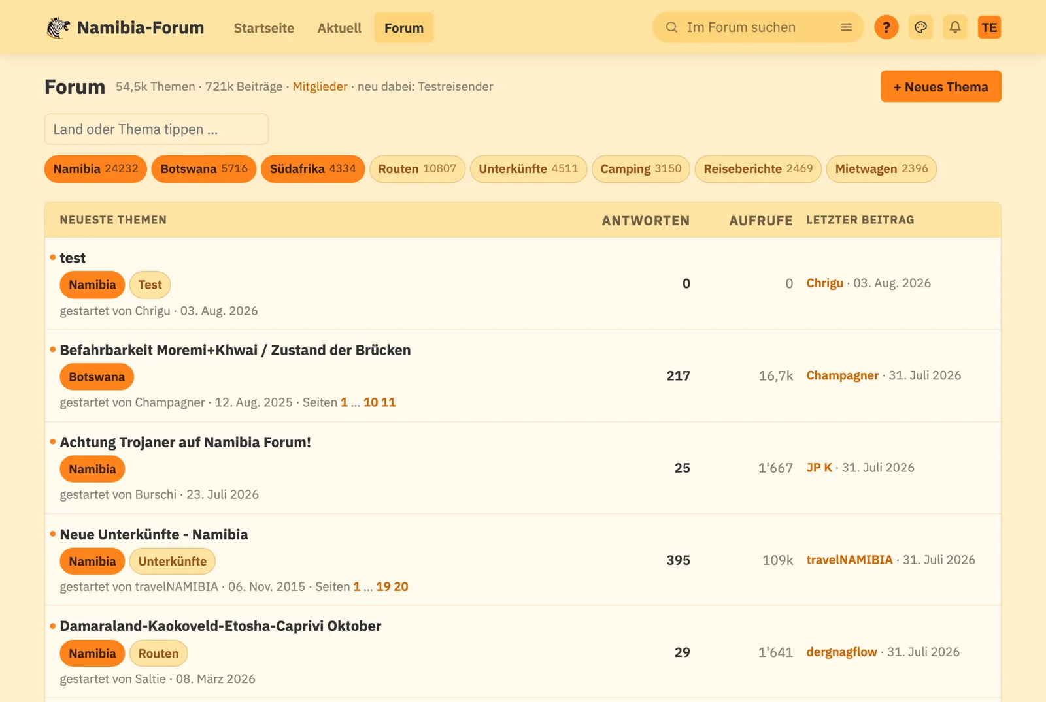Focus the Im Forum suchen field
The width and height of the screenshot is (1046, 702).
coord(758,27)
